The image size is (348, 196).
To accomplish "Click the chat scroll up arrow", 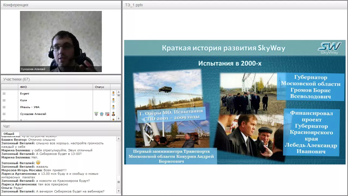I will click(119, 139).
